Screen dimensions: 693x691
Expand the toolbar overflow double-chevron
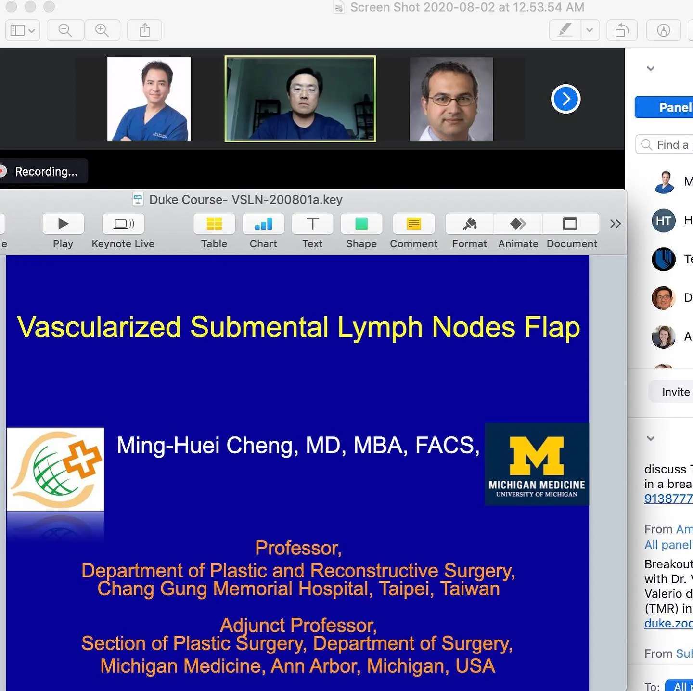click(x=615, y=224)
